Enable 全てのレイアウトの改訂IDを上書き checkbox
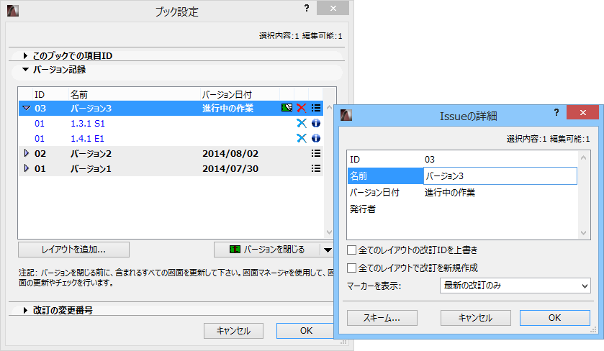Screen dimensions: 604x351 pos(351,250)
